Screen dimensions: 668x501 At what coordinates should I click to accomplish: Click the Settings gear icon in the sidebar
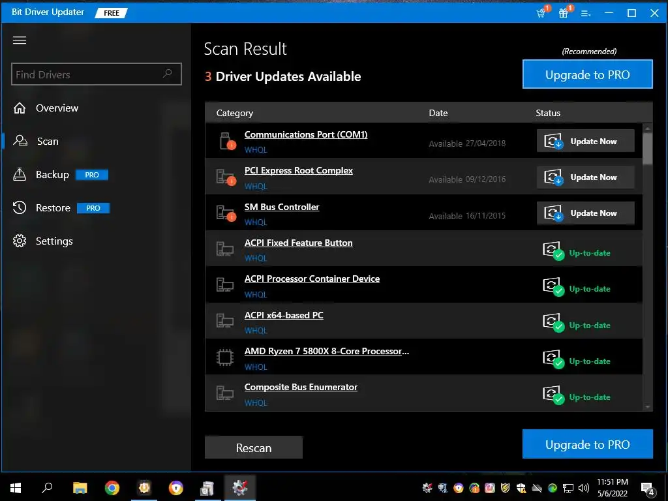(x=20, y=241)
